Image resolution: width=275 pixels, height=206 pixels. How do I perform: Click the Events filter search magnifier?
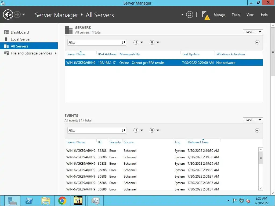coord(123,130)
